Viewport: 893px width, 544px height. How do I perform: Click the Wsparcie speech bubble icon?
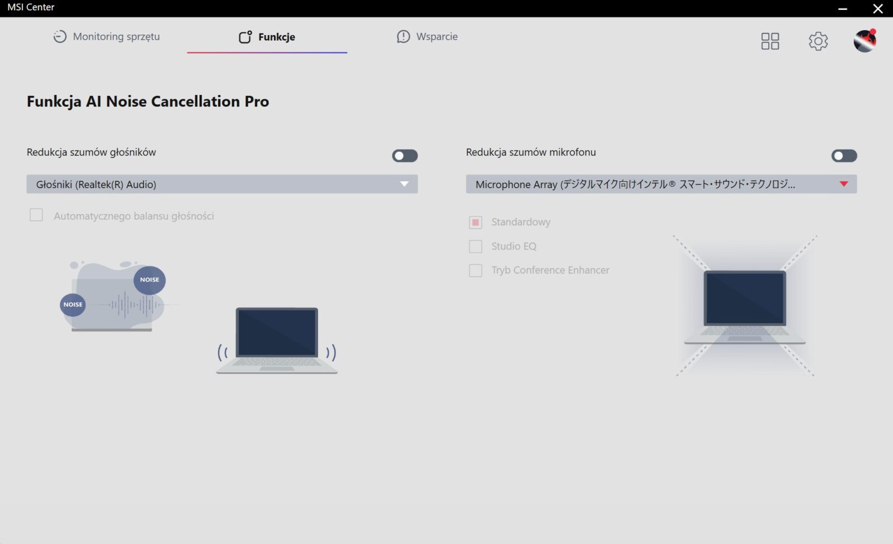click(x=403, y=37)
